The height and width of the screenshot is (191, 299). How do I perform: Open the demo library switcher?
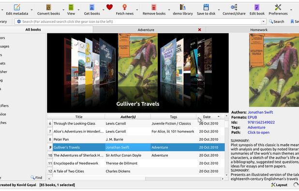pos(183,10)
